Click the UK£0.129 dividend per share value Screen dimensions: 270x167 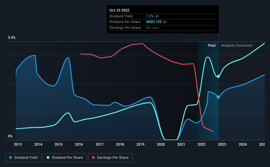[154, 22]
